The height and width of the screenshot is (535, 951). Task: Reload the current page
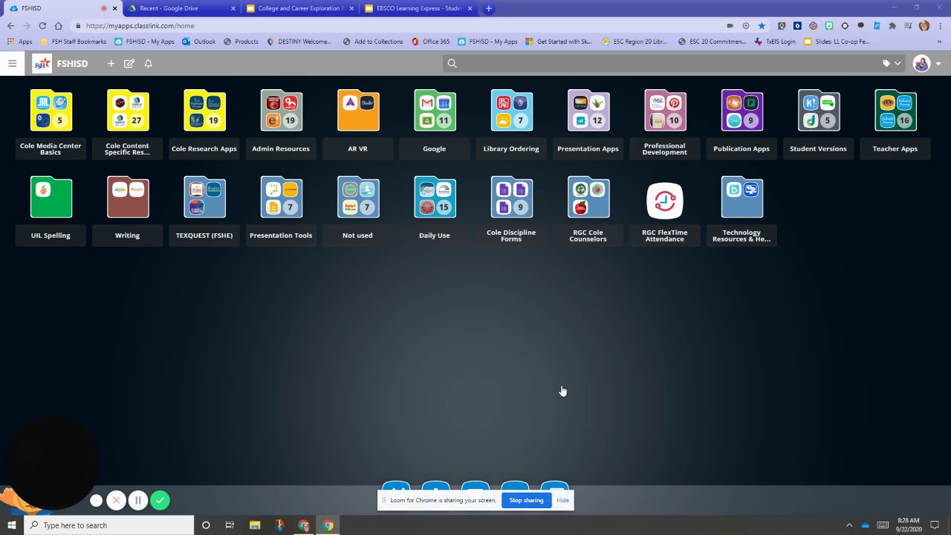click(x=42, y=25)
